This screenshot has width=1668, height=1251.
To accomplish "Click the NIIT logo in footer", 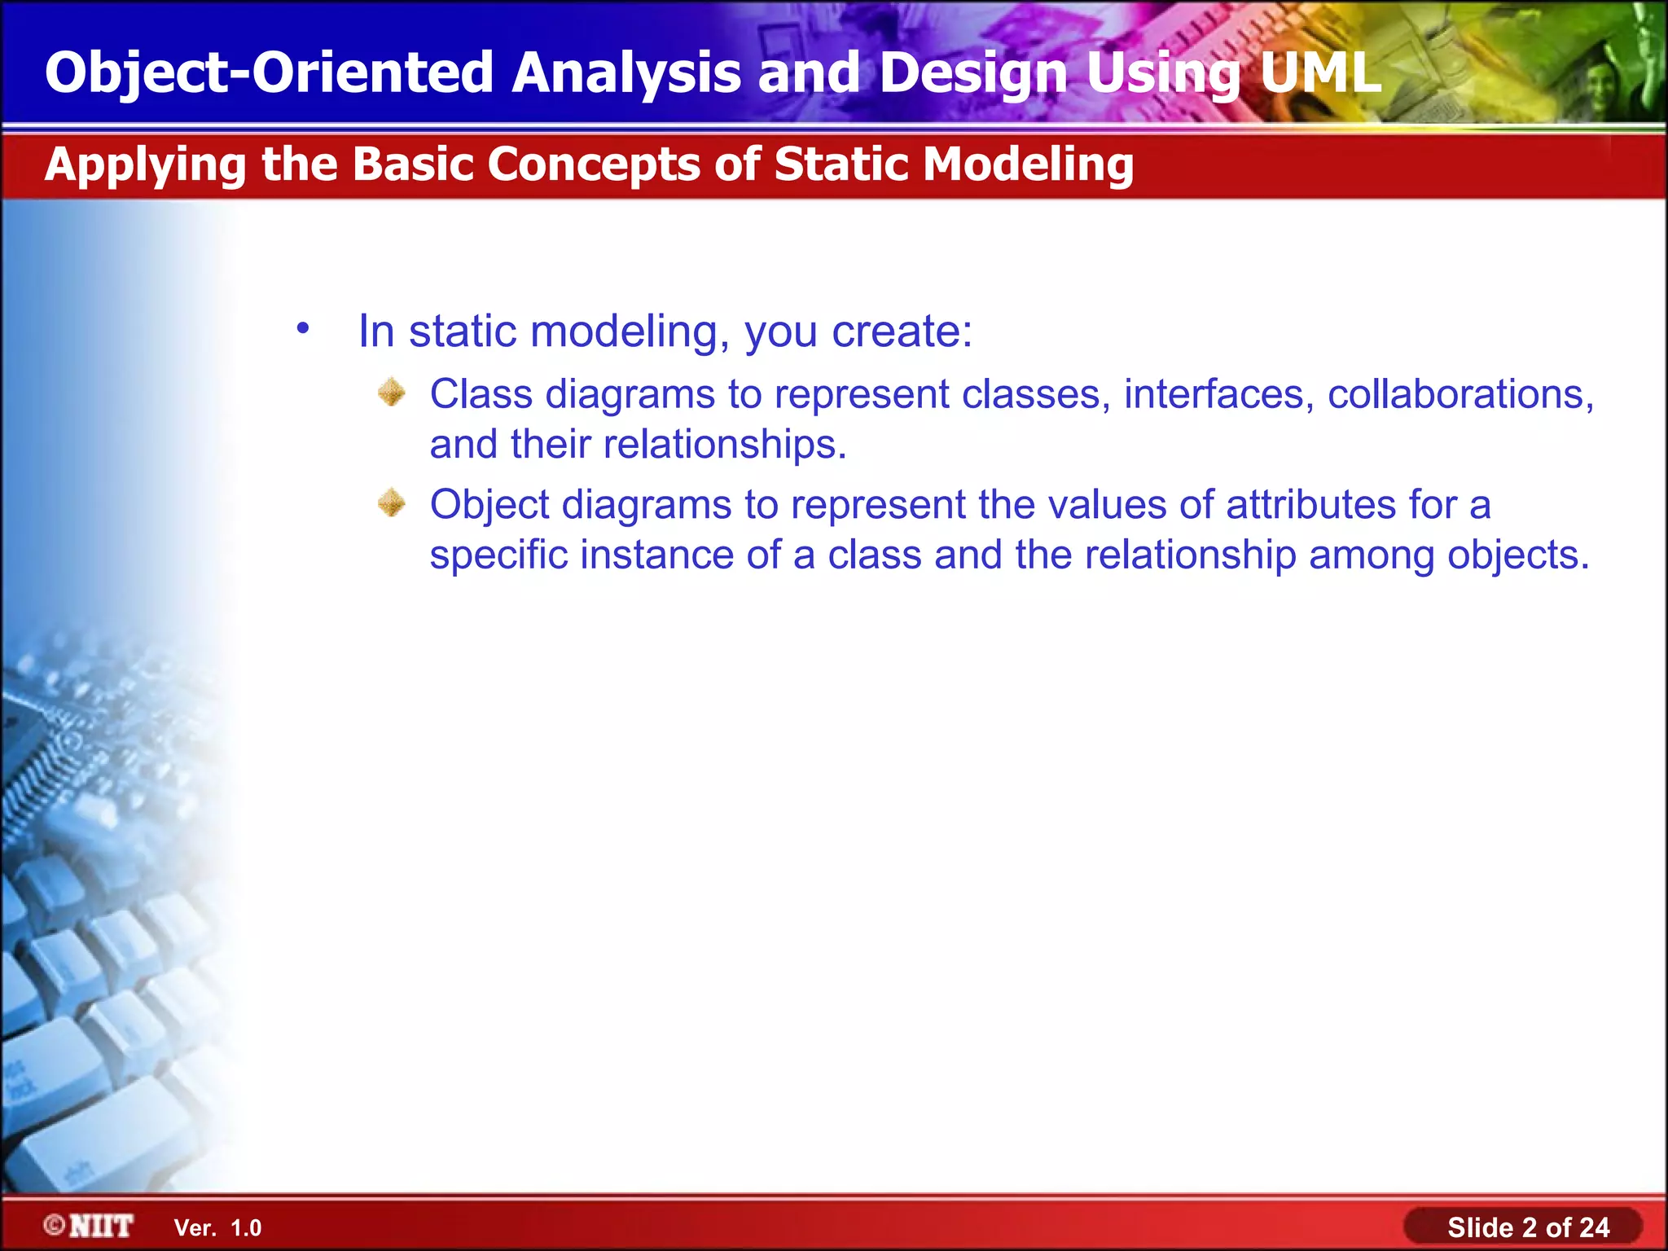I will pyautogui.click(x=101, y=1226).
